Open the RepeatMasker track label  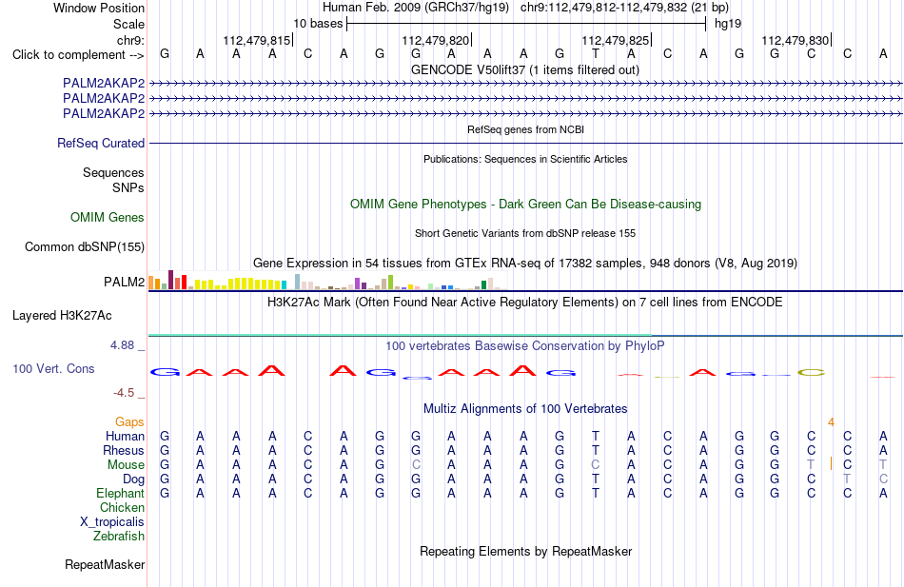pyautogui.click(x=105, y=564)
